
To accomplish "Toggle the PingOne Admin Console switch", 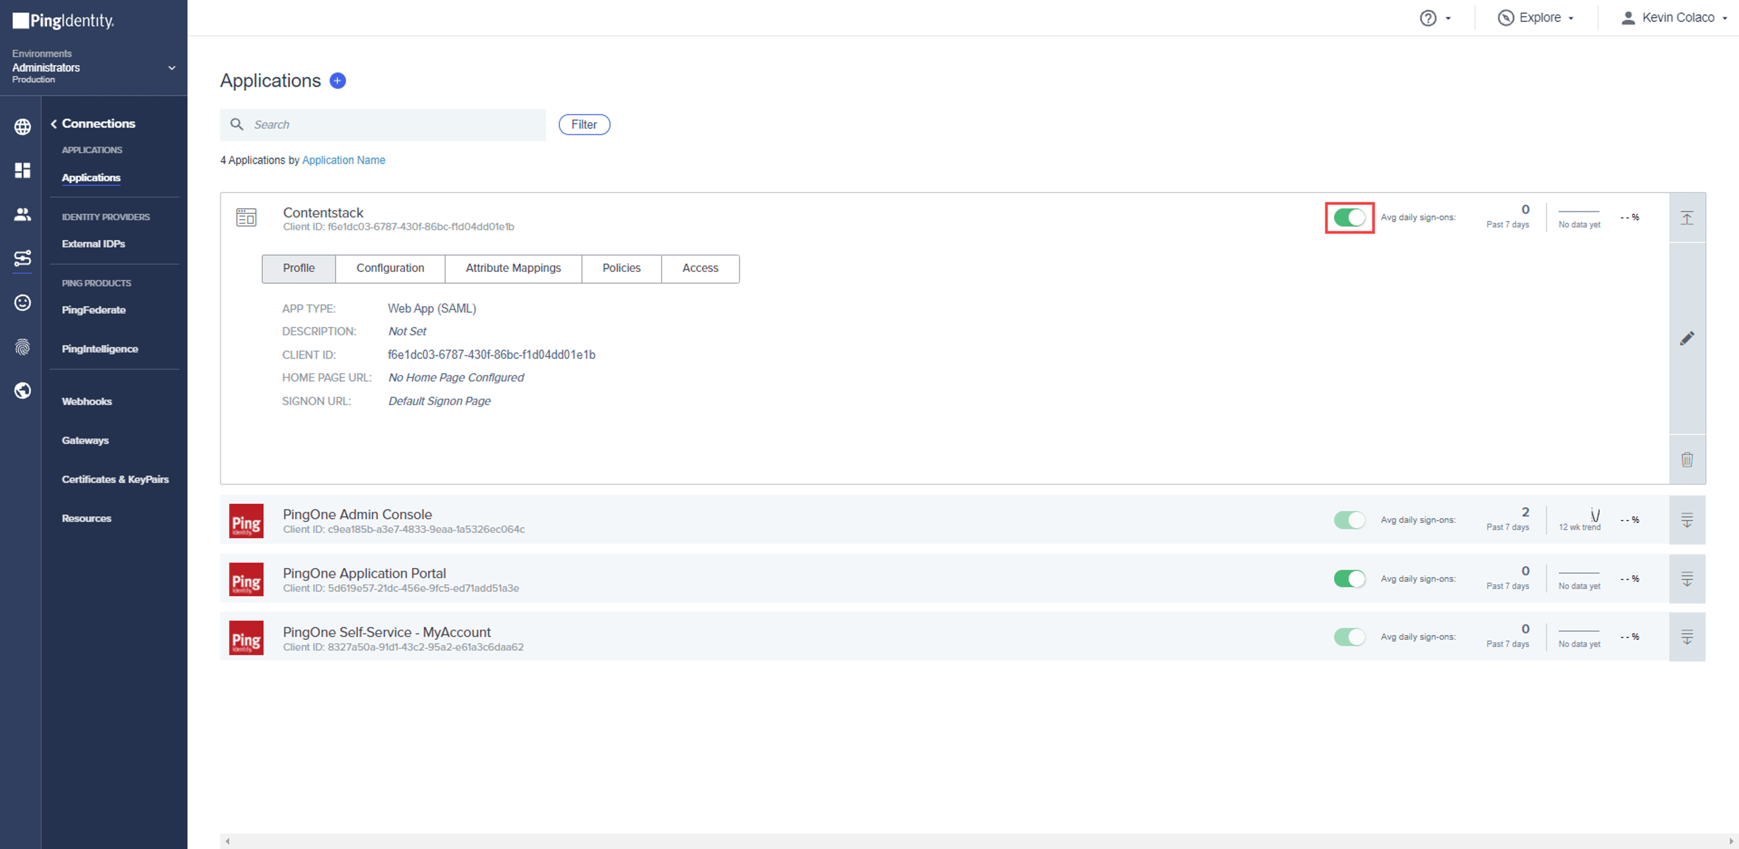I will (1349, 520).
